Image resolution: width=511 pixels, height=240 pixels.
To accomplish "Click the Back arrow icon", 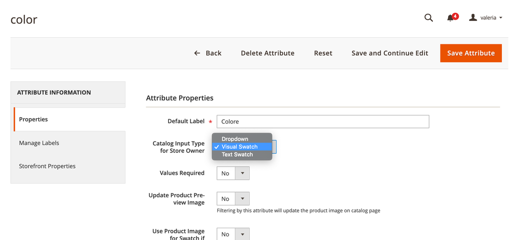I will click(x=197, y=53).
